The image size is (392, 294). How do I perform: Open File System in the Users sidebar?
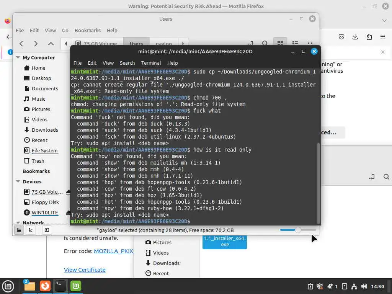point(44,150)
